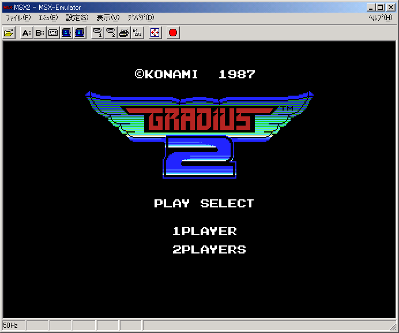This screenshot has height=333, width=399.
Task: Click the Gradius 2 logo
Action: (199, 135)
